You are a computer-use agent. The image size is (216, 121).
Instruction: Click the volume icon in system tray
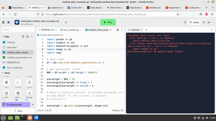[x=207, y=118]
